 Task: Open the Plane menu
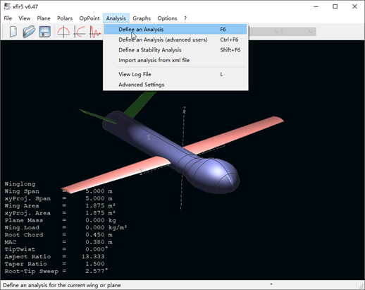point(44,18)
